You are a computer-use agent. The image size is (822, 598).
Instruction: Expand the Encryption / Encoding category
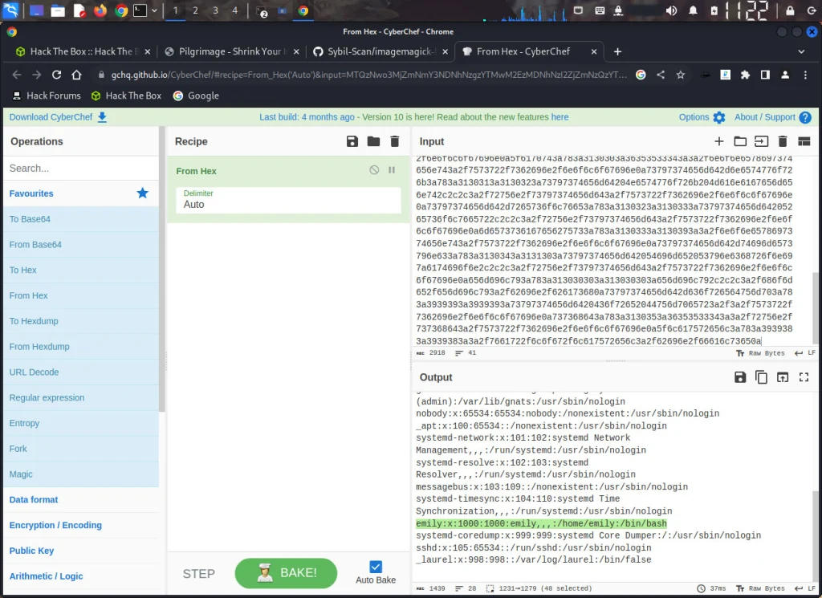tap(81, 525)
